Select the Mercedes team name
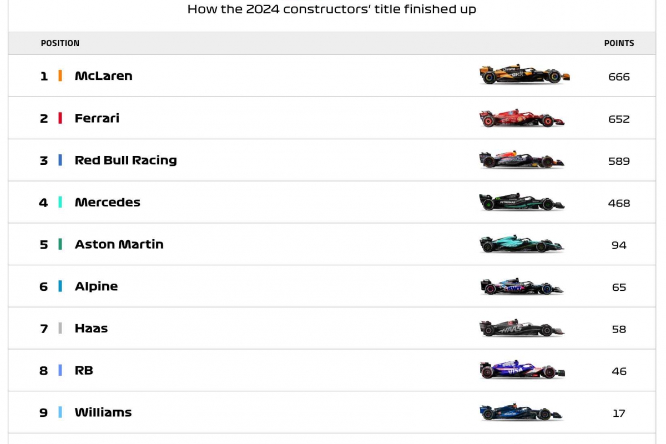The image size is (666, 444). tap(108, 203)
